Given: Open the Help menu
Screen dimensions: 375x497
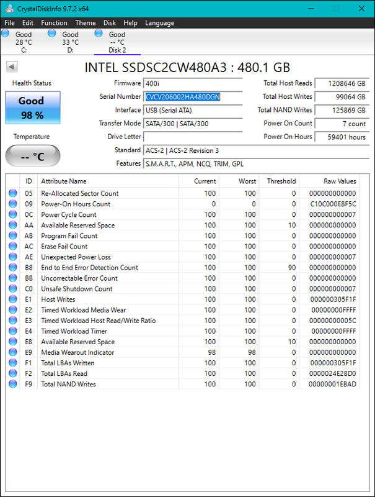Looking at the screenshot, I should tap(130, 23).
